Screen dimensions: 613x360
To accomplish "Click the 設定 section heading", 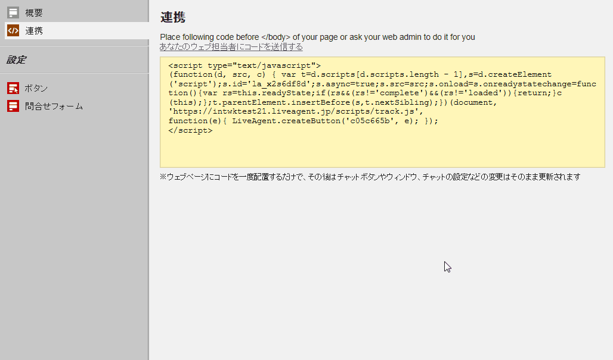I will [x=17, y=60].
